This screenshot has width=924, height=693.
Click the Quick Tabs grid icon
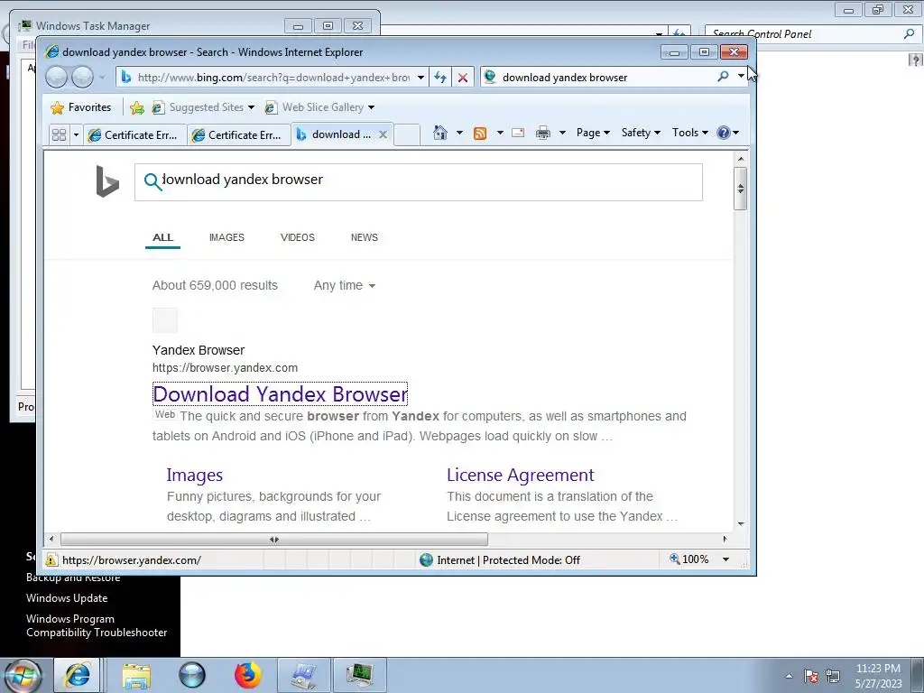click(59, 135)
